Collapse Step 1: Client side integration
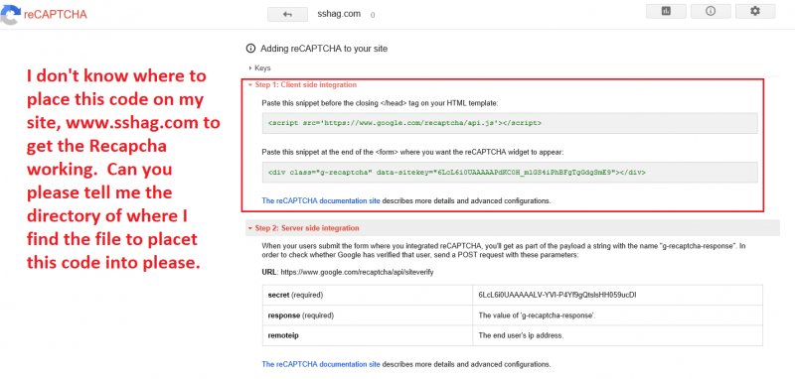Image resolution: width=795 pixels, height=379 pixels. tap(302, 85)
